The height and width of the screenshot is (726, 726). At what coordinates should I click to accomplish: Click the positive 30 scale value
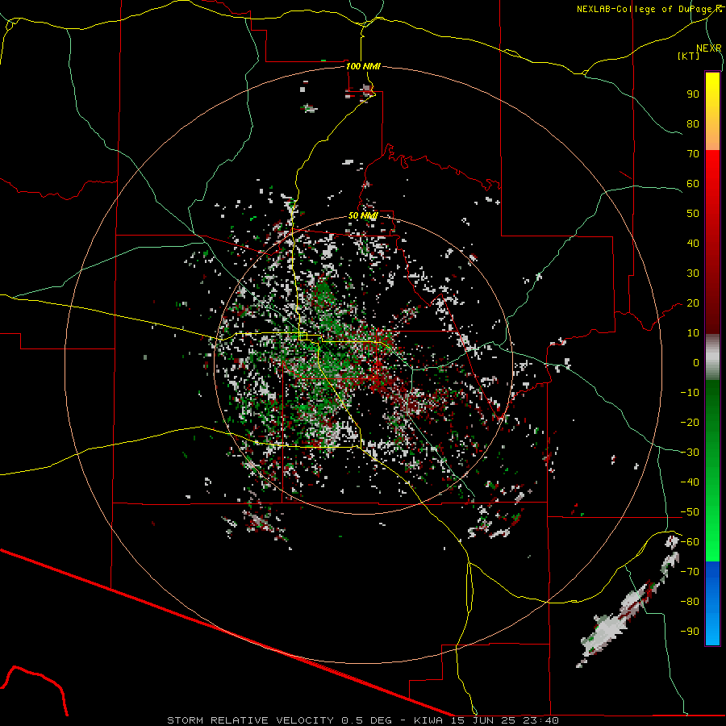693,273
